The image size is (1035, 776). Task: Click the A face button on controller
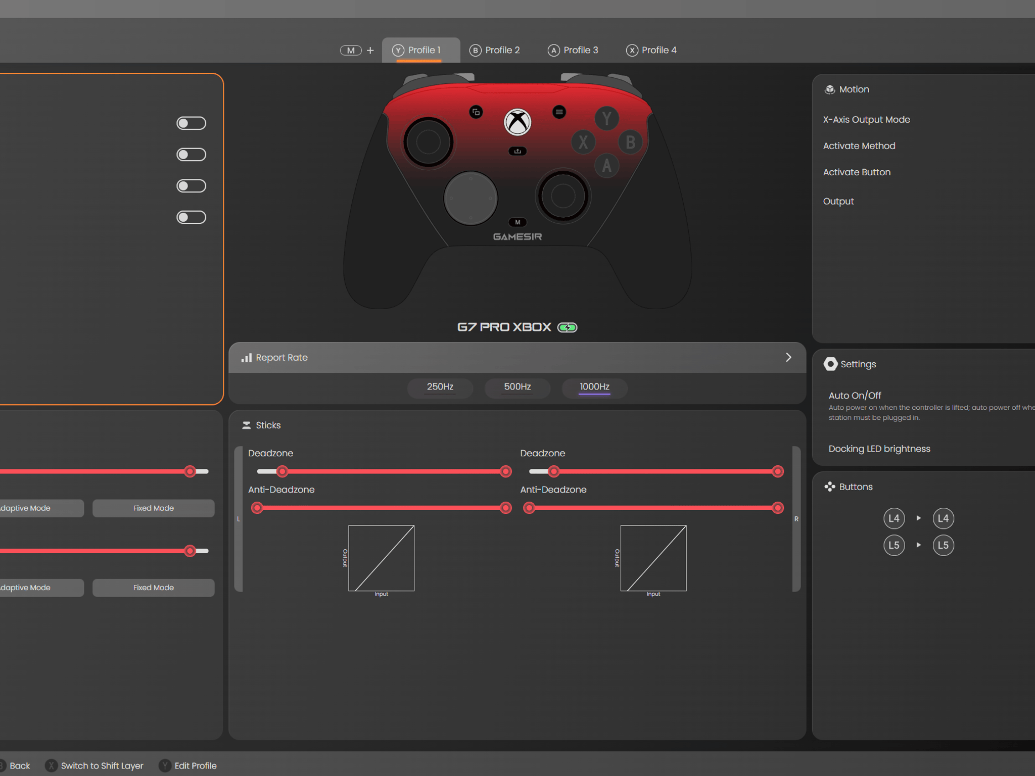[x=607, y=165]
